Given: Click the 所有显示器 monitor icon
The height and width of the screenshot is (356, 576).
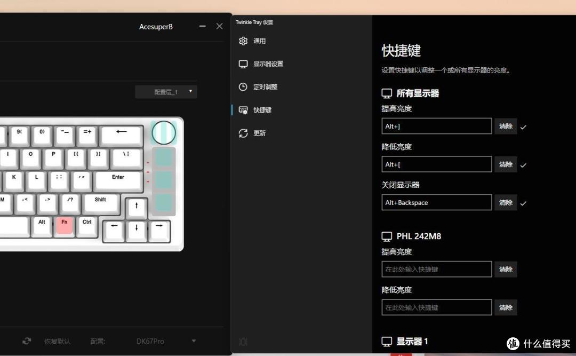Looking at the screenshot, I should [387, 93].
